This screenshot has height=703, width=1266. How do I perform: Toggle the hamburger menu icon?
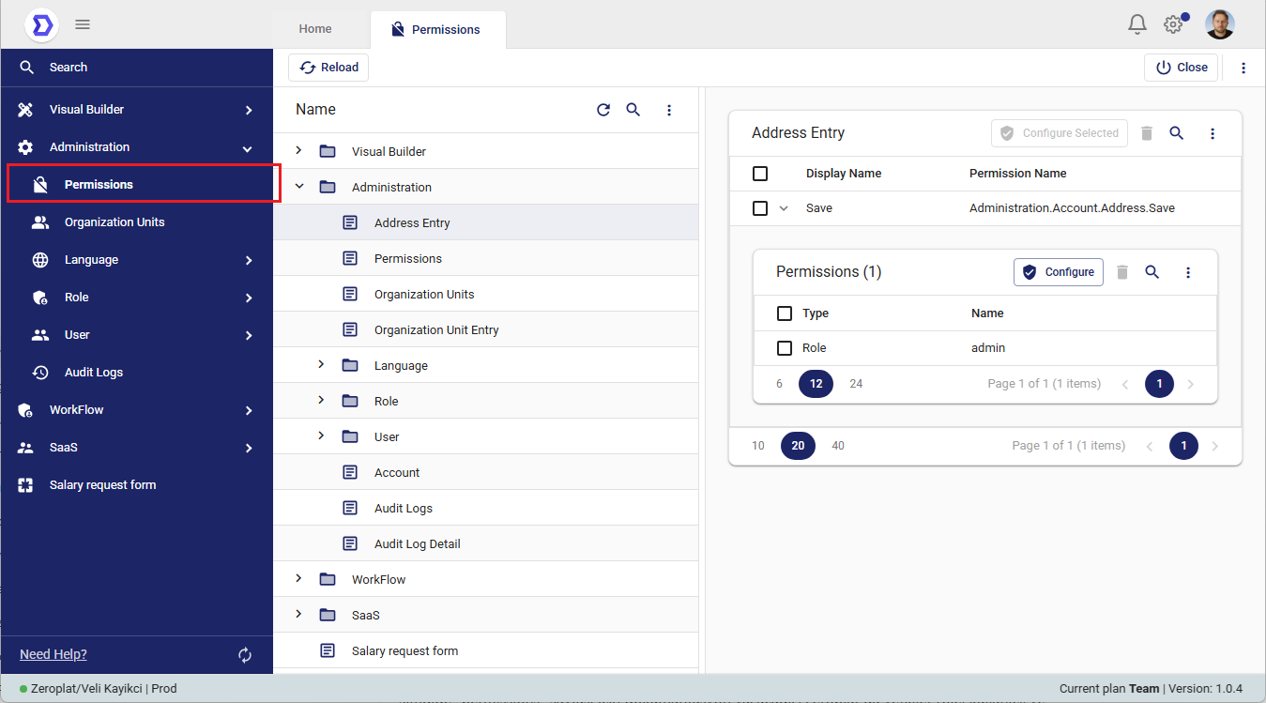click(83, 24)
